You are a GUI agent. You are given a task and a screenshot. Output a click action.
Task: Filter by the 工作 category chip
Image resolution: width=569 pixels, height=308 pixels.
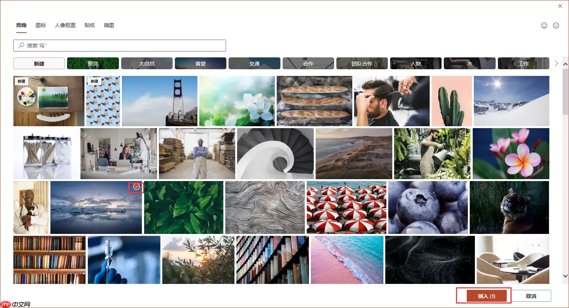pos(523,63)
